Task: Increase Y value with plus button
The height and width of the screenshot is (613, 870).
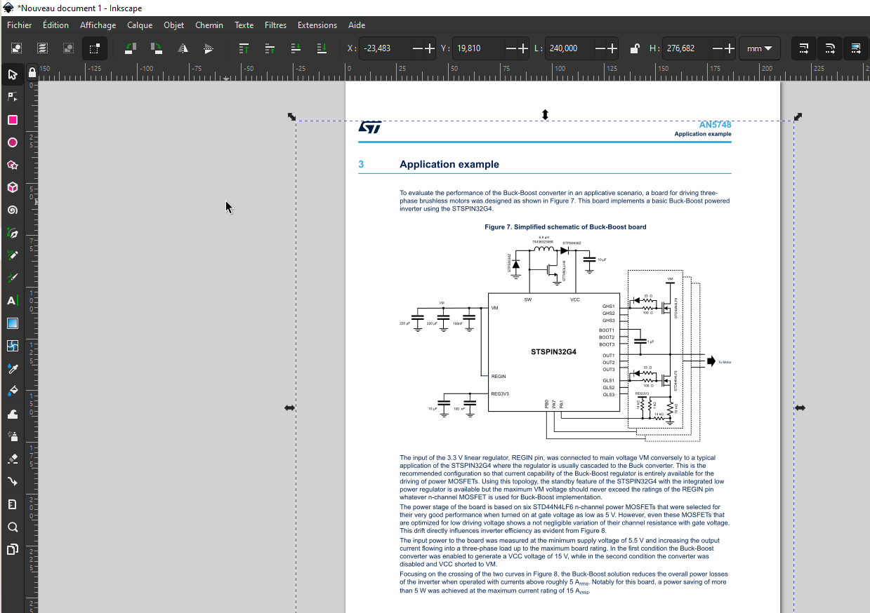Action: [522, 48]
